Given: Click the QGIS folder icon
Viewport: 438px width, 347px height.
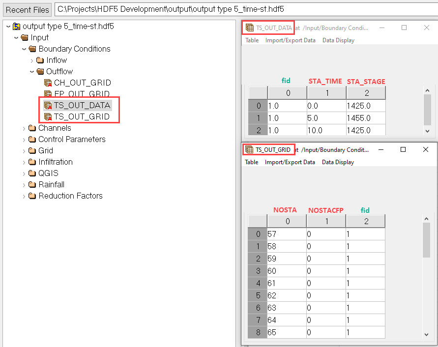Looking at the screenshot, I should click(x=32, y=173).
